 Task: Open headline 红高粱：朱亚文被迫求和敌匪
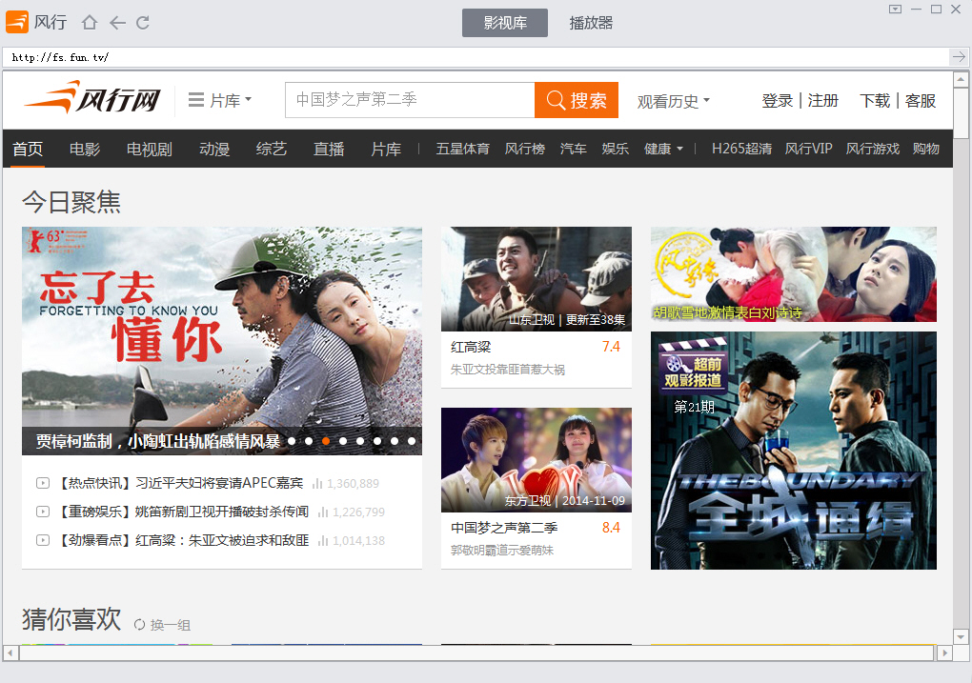coord(222,540)
